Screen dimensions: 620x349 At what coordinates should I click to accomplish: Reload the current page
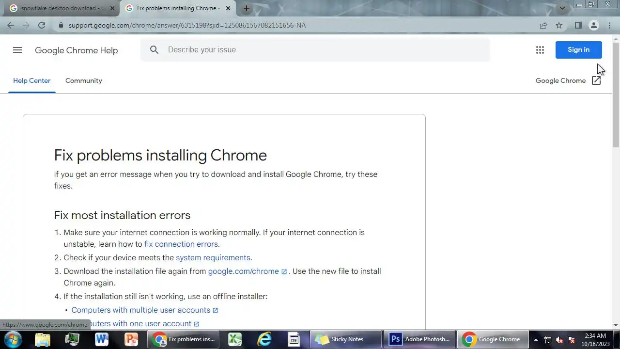click(42, 25)
